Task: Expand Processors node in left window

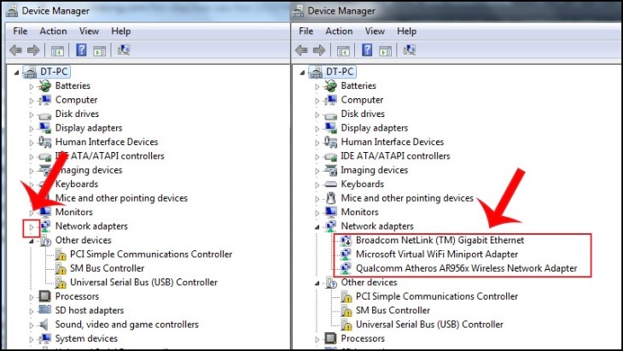Action: 32,297
